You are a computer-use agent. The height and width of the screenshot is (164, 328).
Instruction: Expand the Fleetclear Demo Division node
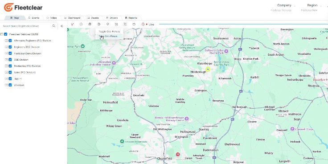(x=6, y=53)
